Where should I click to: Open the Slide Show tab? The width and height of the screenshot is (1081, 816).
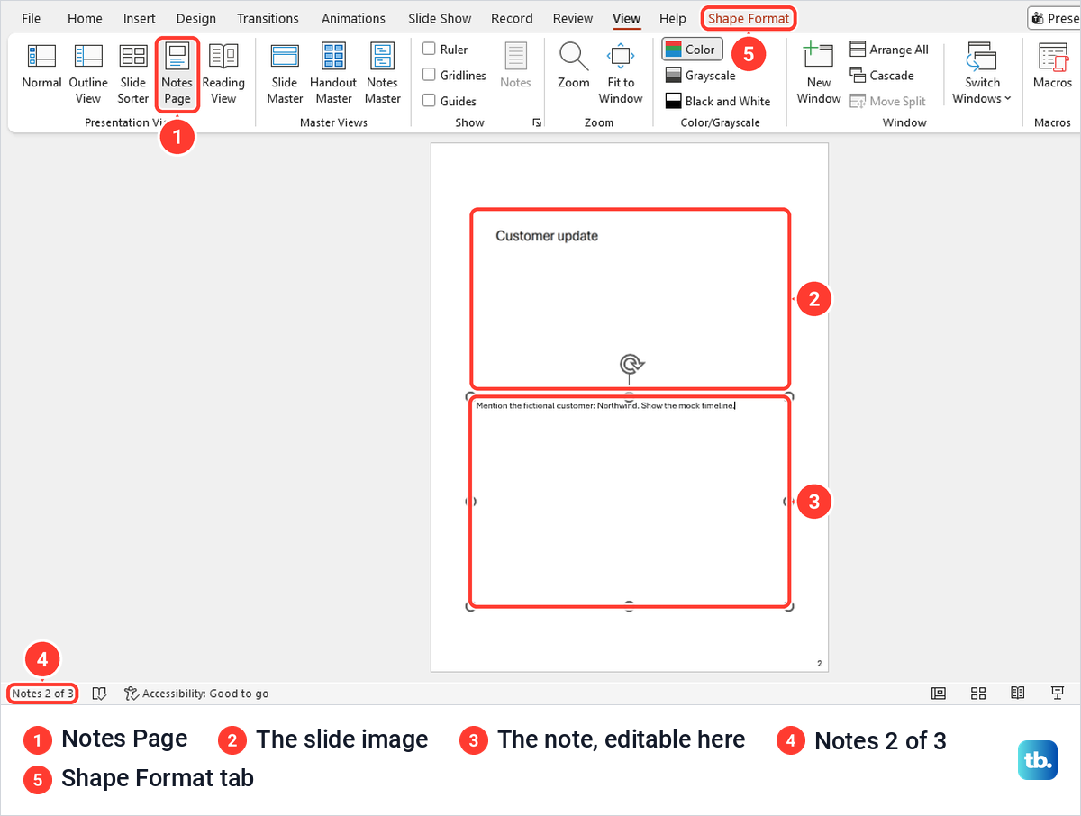tap(440, 18)
